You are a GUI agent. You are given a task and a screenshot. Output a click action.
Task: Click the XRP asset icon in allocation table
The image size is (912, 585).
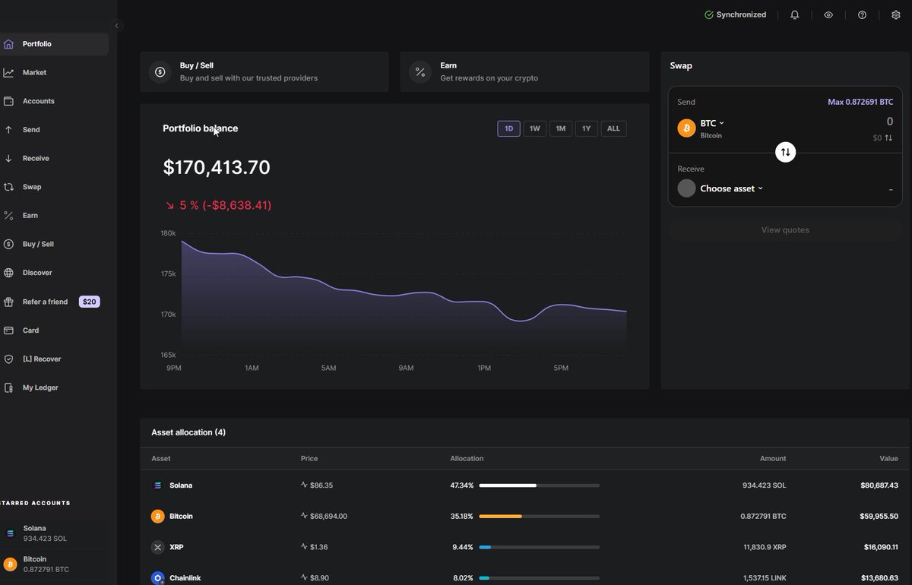point(158,547)
